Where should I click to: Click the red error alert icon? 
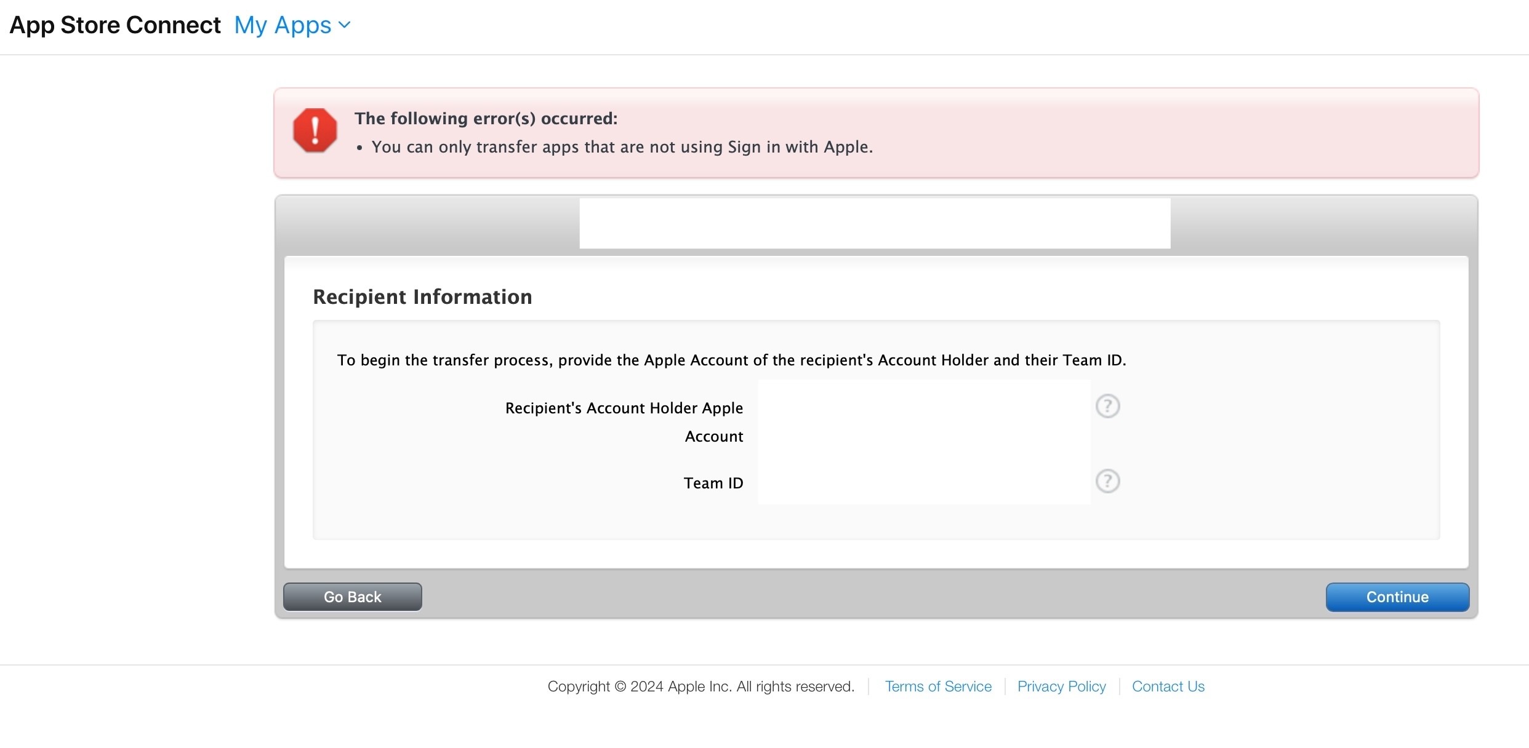[x=315, y=130]
